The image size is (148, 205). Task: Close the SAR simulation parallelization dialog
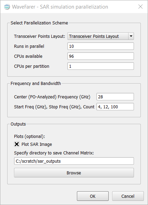pos(140,7)
